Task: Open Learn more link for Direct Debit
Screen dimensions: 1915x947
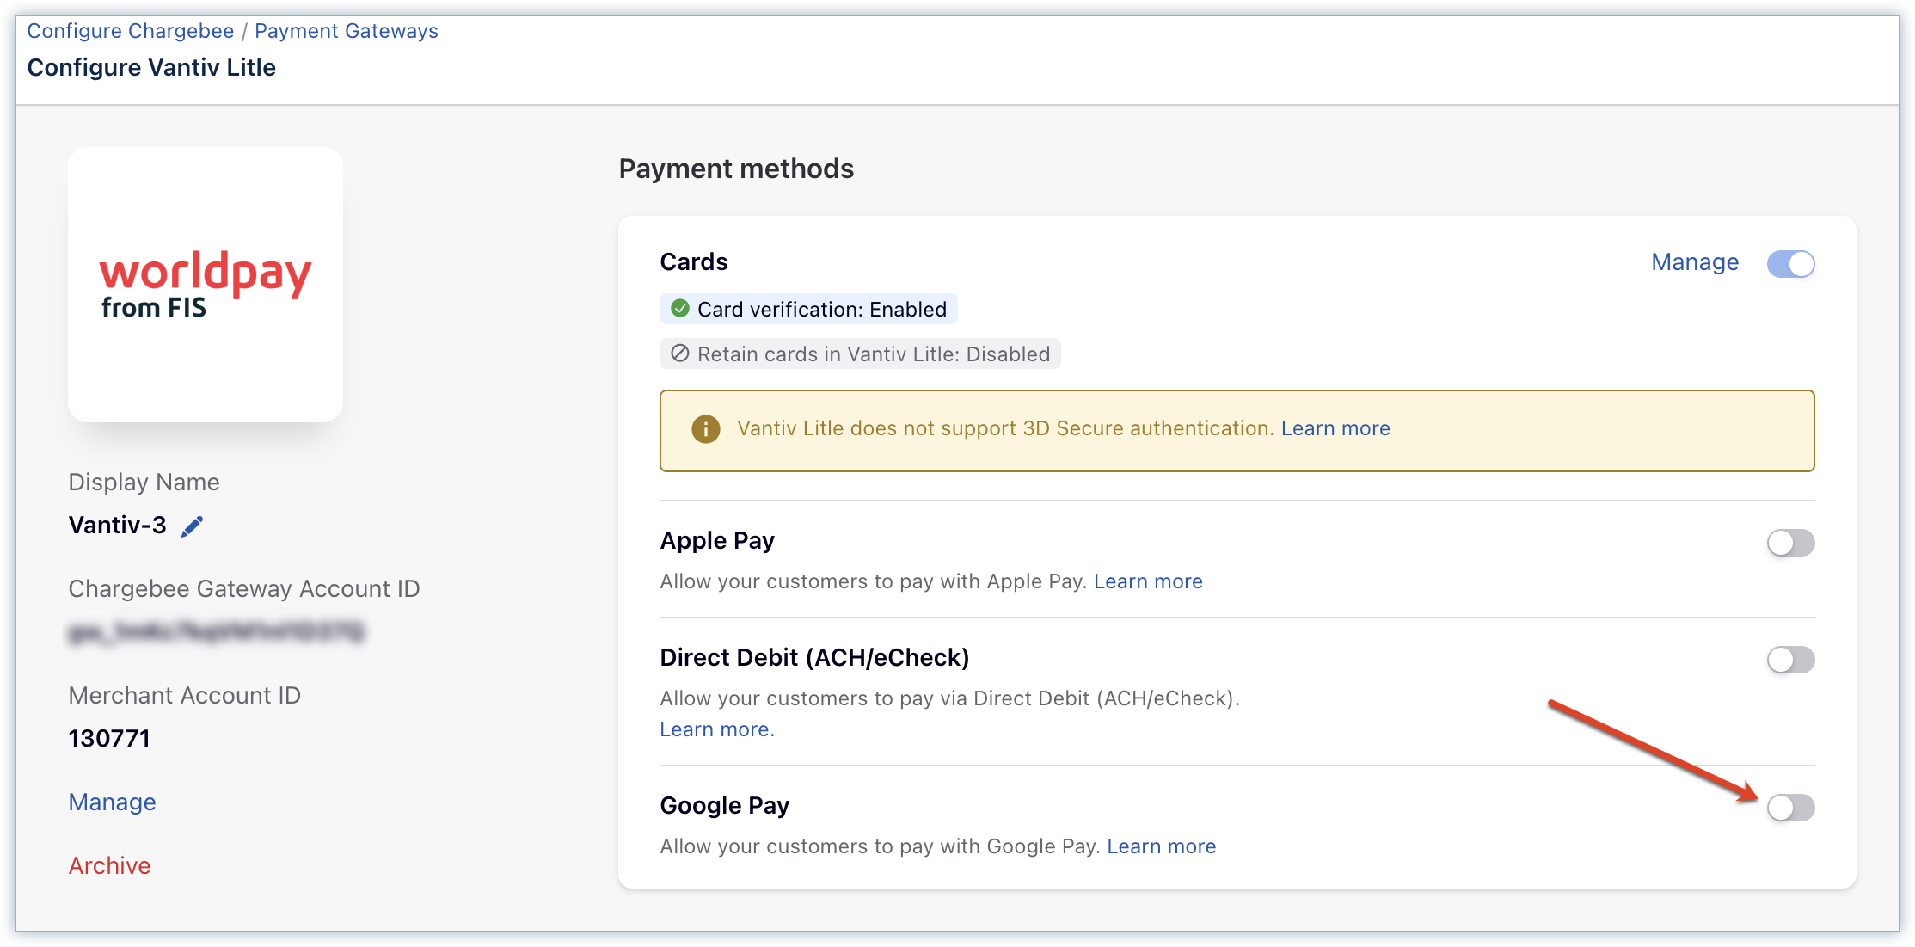Action: point(717,729)
